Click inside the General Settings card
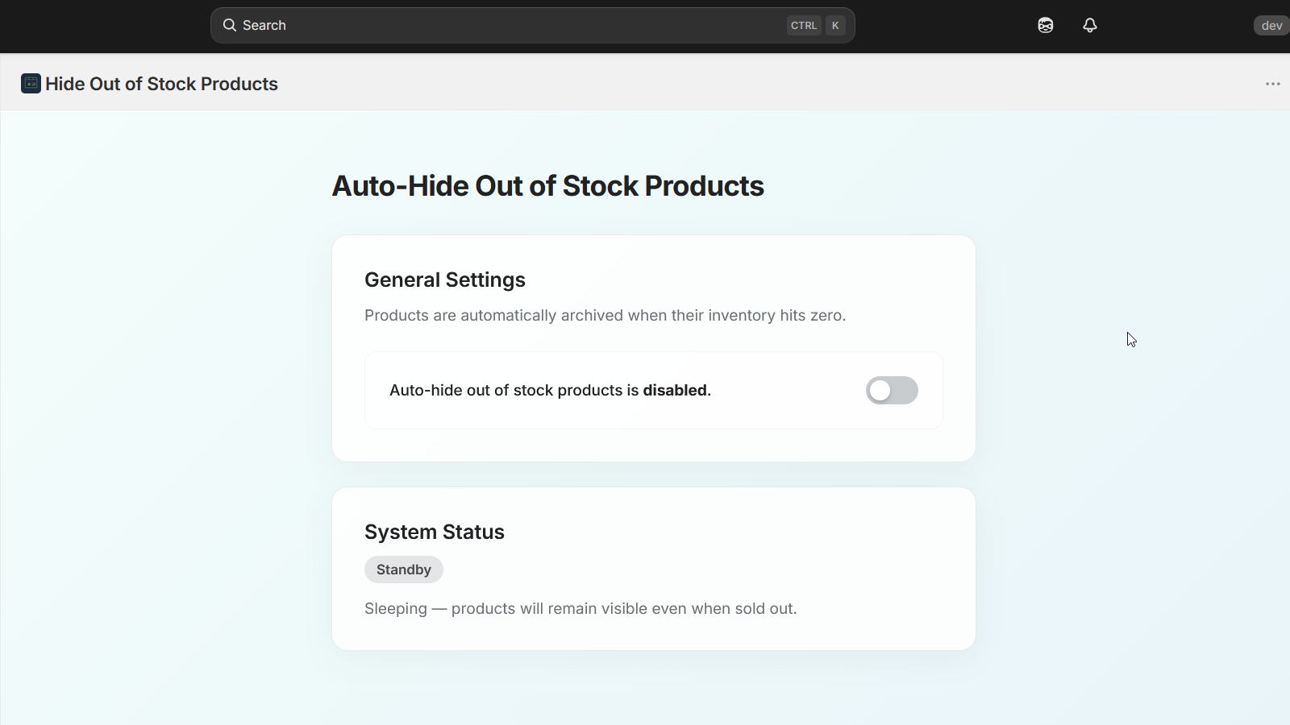Viewport: 1290px width, 725px height. (x=653, y=348)
